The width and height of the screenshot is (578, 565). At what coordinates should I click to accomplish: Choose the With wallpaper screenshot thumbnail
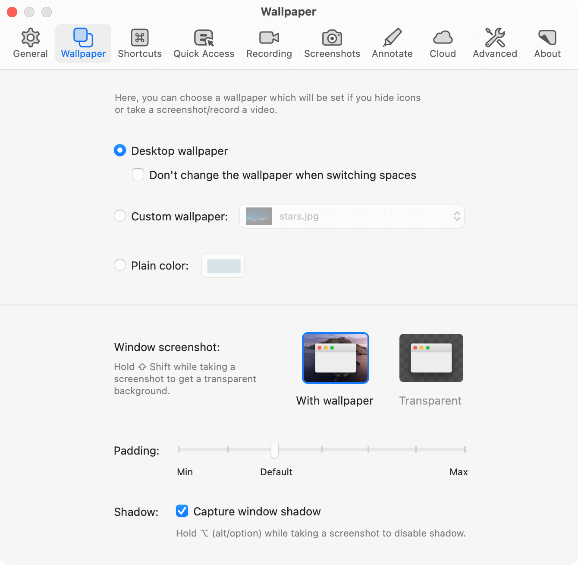(336, 358)
